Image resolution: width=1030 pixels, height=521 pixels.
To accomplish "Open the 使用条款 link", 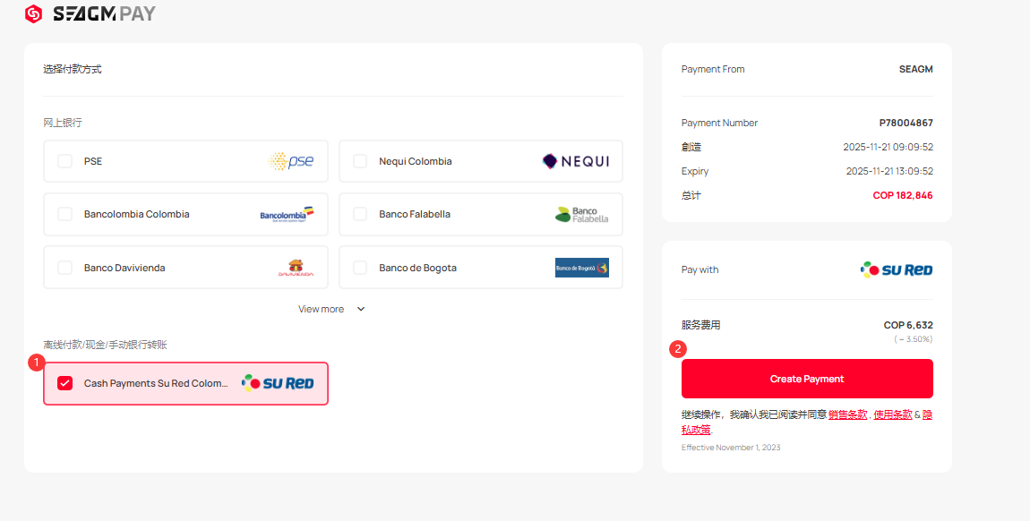I will [x=892, y=414].
